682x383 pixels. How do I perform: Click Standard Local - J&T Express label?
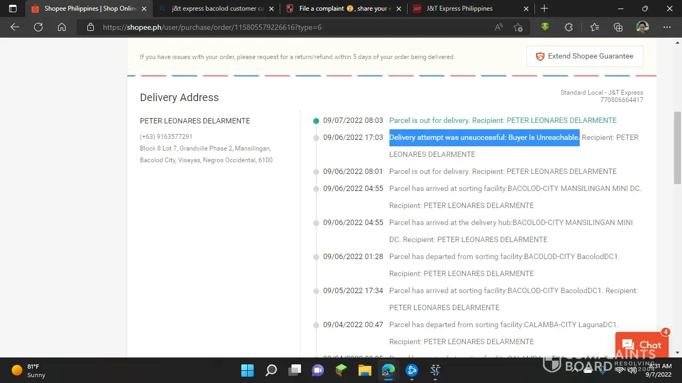[602, 93]
